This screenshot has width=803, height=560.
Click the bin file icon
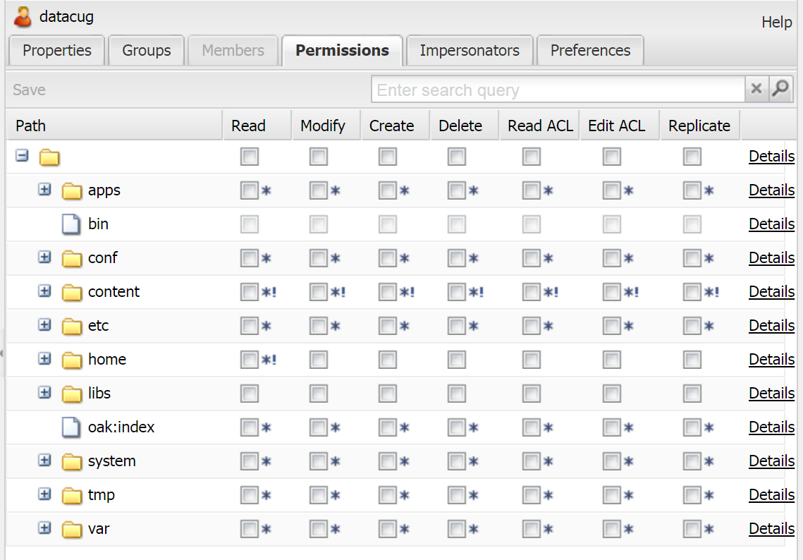coord(71,224)
